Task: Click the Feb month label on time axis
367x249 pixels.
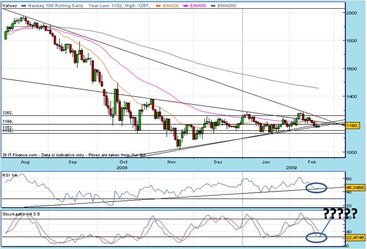Action: 312,162
